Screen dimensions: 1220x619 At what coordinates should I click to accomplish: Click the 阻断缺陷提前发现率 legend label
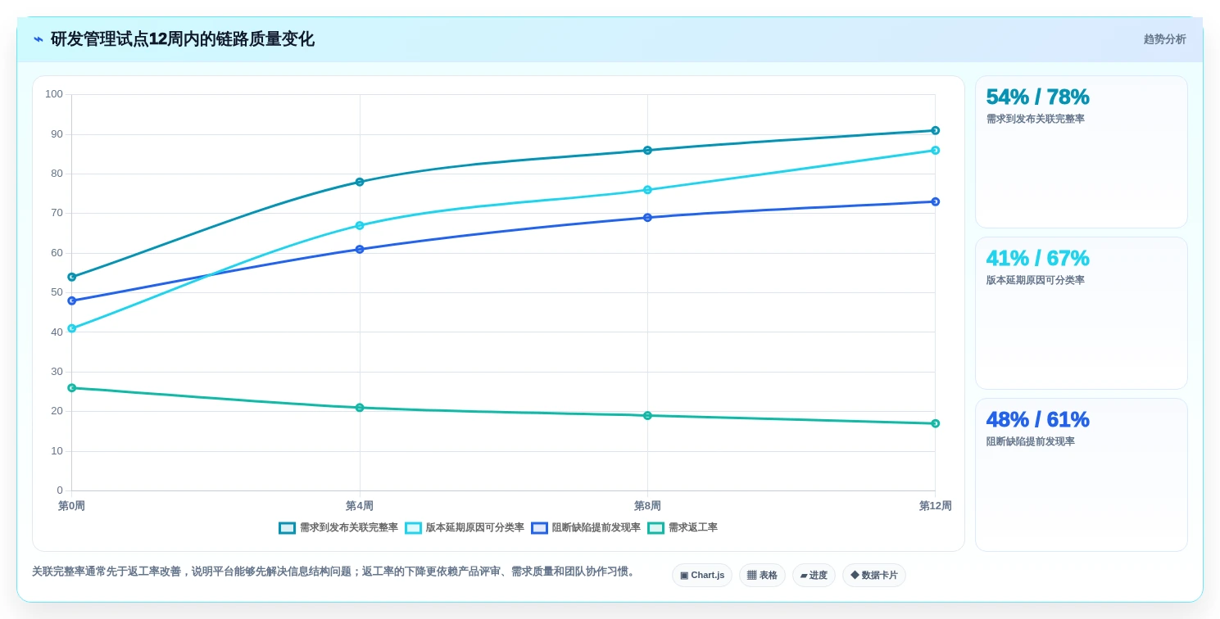[596, 528]
